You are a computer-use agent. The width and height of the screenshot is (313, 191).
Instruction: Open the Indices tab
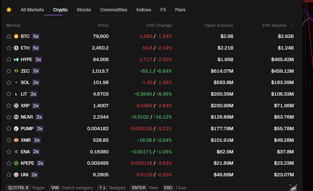point(144,10)
